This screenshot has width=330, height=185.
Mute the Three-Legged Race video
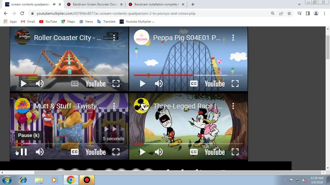(159, 152)
